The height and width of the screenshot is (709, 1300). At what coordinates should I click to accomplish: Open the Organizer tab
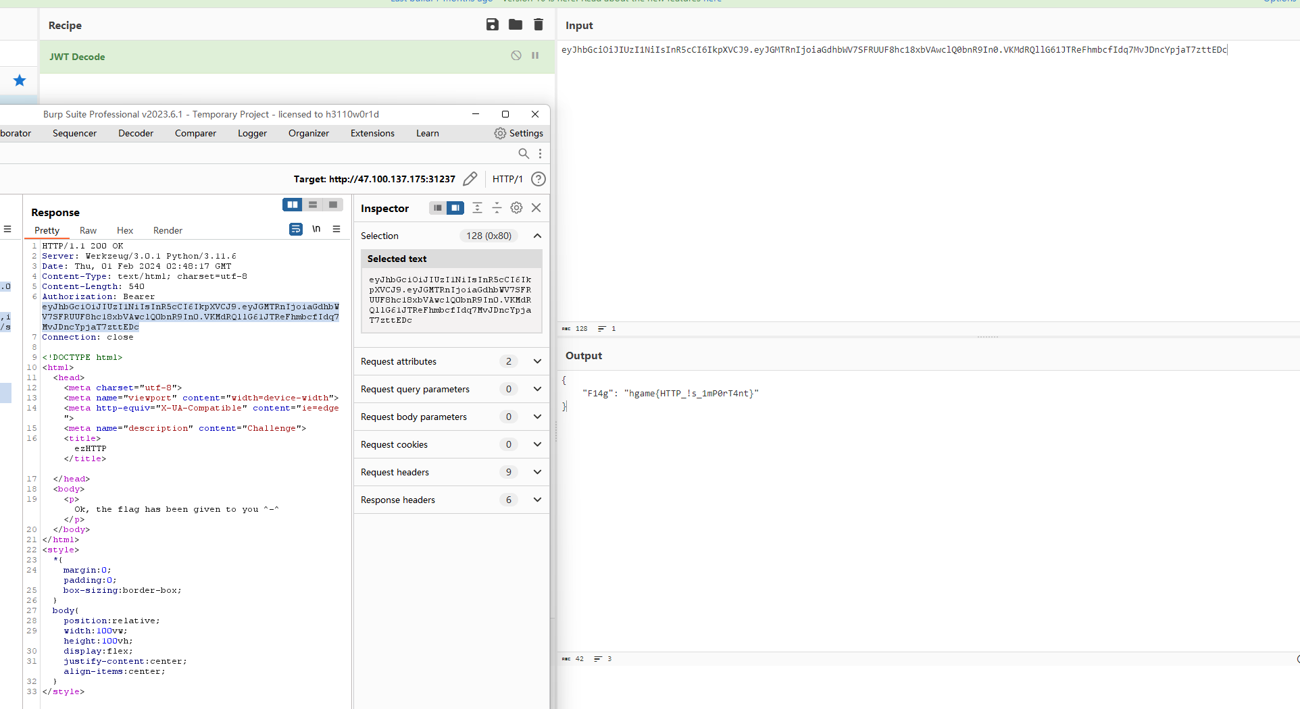(x=309, y=133)
